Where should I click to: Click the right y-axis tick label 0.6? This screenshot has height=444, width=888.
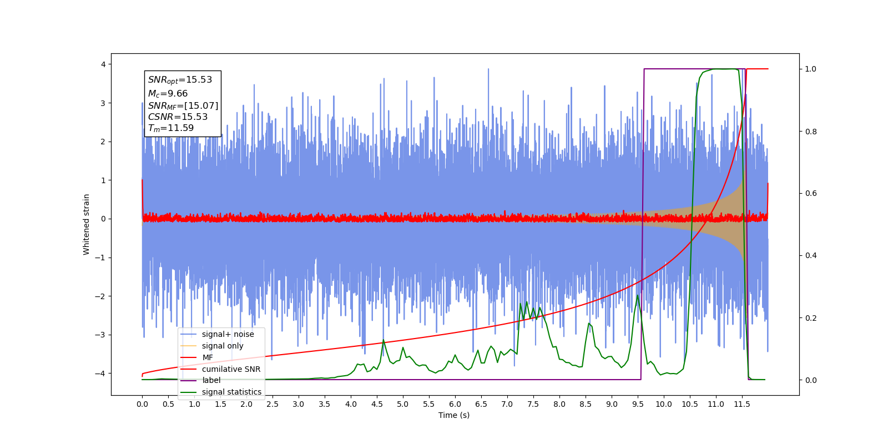point(811,194)
